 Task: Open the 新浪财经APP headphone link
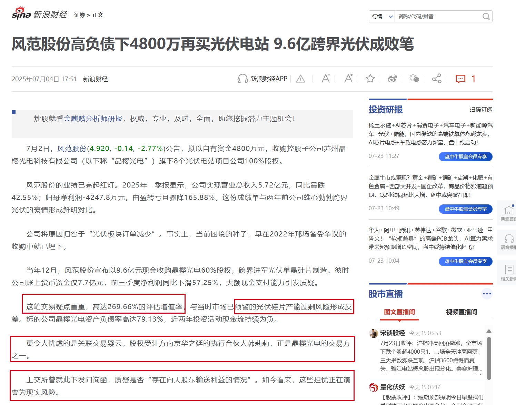pyautogui.click(x=262, y=79)
